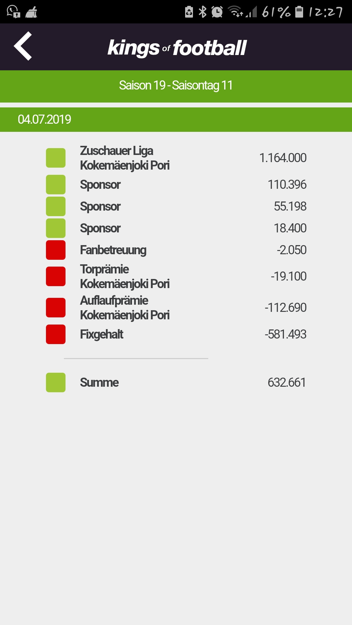Open the Sponsor entry worth 110.396
Screen dimensions: 352x625
click(x=176, y=185)
